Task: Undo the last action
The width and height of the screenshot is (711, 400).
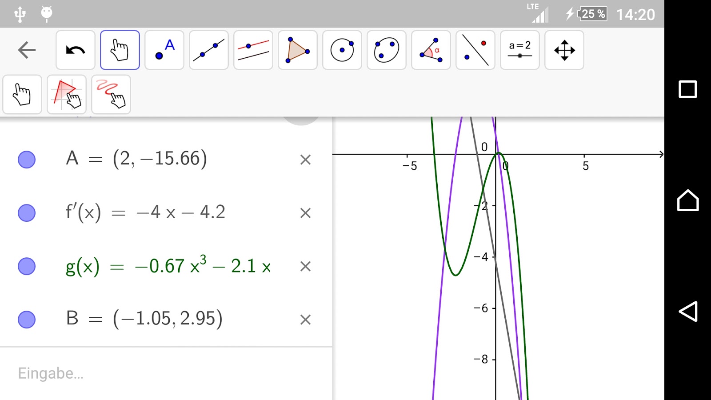Action: [76, 50]
